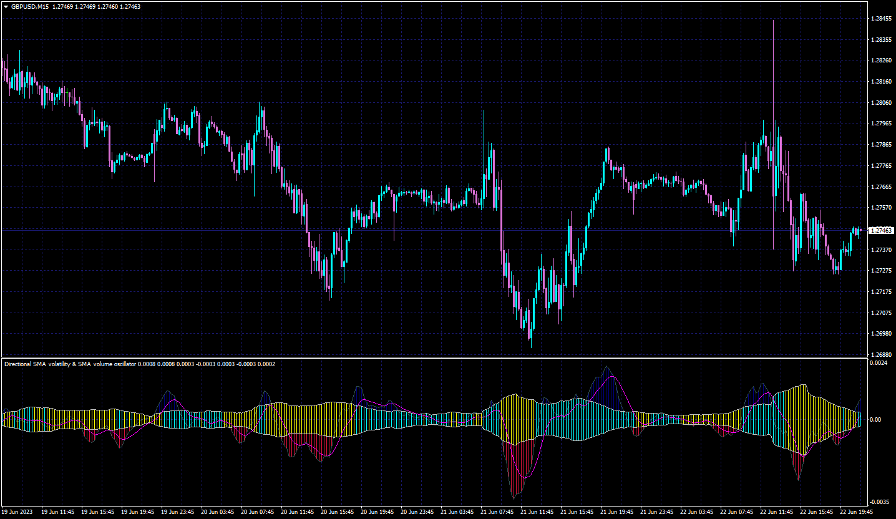Click the 21 Jun 11:45 time label

click(x=537, y=512)
